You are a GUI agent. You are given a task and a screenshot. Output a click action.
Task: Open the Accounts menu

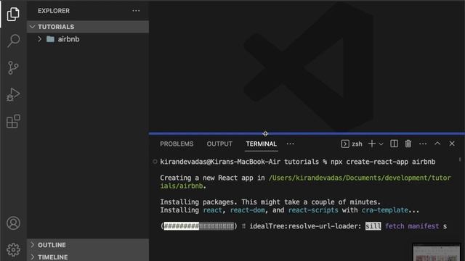13,223
